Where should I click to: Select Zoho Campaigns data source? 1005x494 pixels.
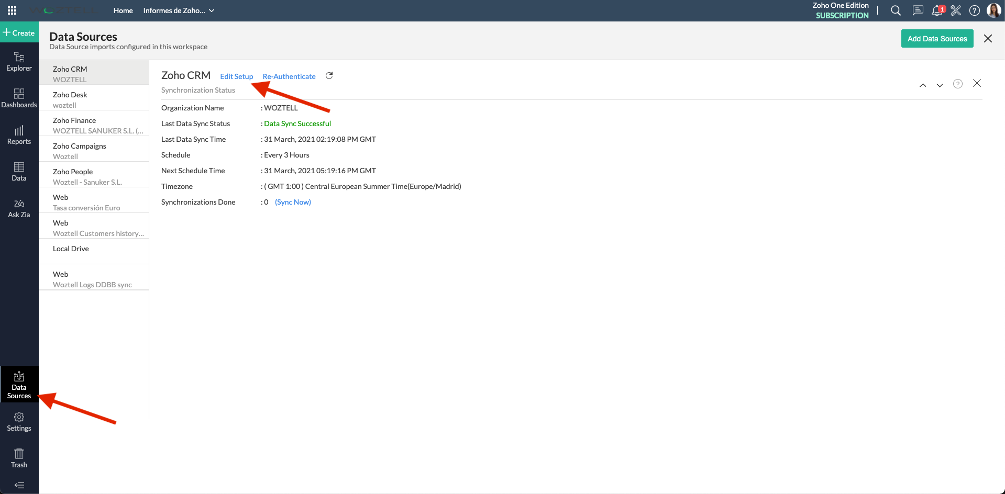pyautogui.click(x=94, y=150)
